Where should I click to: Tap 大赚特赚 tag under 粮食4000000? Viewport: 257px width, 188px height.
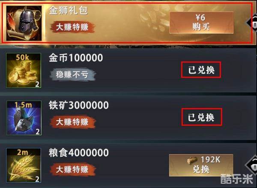click(72, 169)
